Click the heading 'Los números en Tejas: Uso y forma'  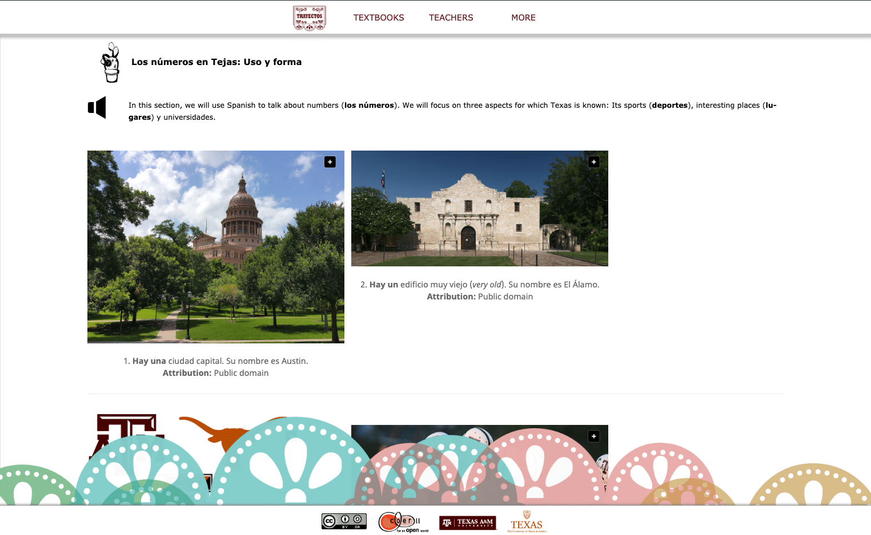coord(216,62)
